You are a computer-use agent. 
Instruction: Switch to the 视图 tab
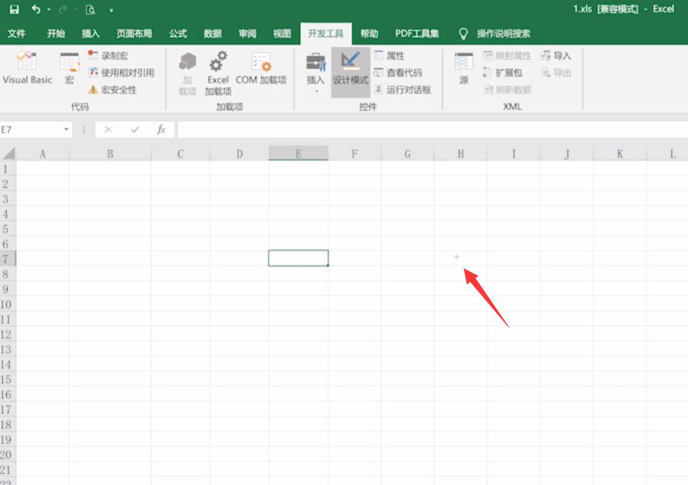click(282, 33)
